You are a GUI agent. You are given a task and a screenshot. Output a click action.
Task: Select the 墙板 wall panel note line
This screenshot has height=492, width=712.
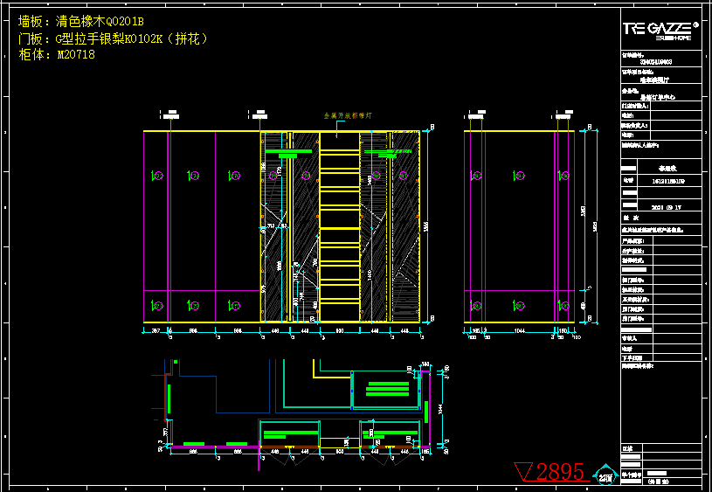(80, 21)
